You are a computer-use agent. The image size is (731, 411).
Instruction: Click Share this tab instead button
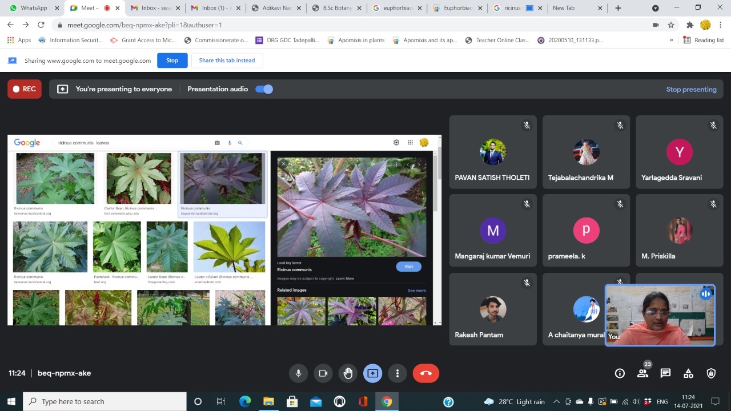(x=227, y=61)
